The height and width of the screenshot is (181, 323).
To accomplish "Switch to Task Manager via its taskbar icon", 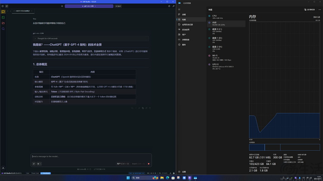I will click(195, 178).
